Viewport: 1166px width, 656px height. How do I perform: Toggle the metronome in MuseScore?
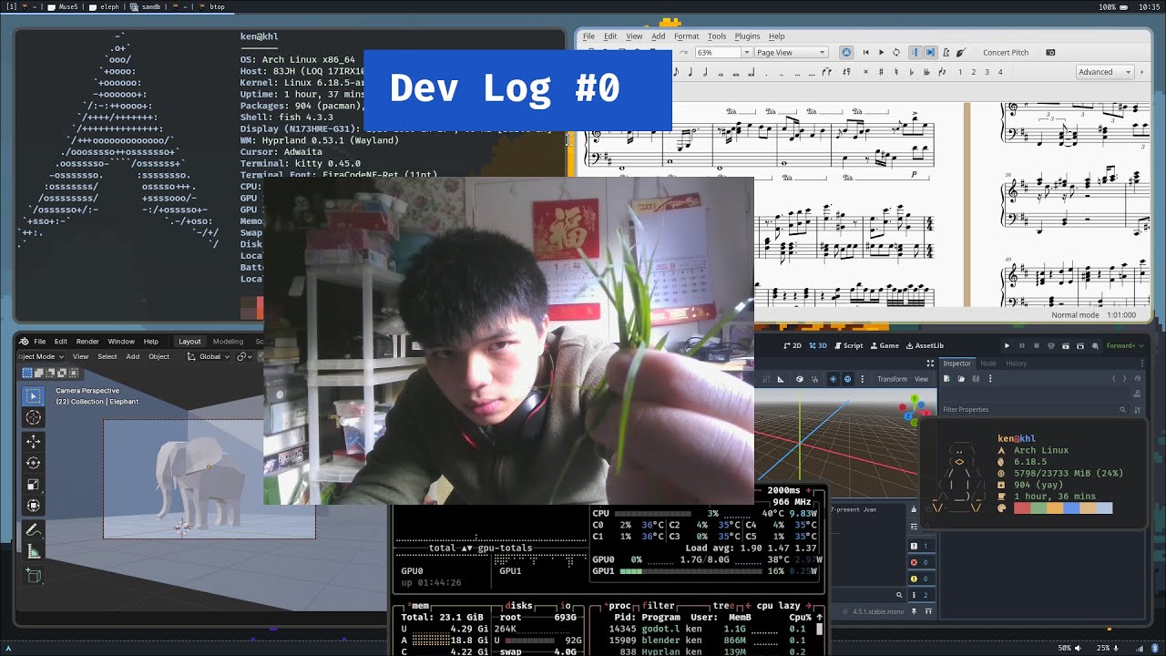click(946, 52)
